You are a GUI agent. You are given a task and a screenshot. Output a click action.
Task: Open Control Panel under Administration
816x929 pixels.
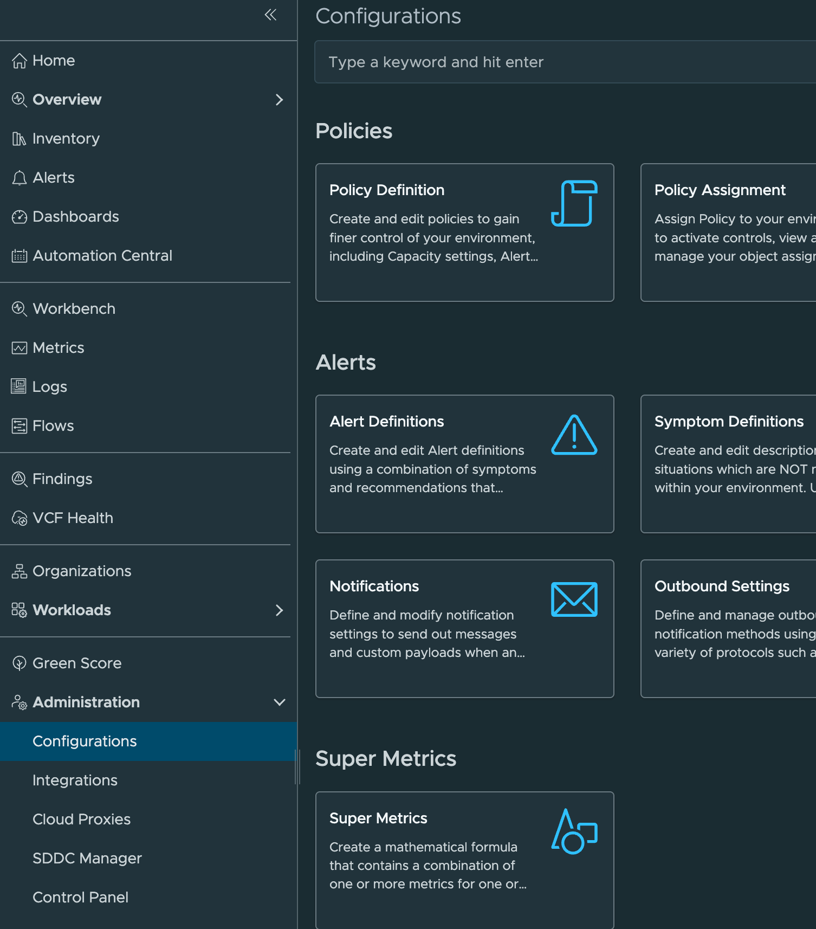pyautogui.click(x=148, y=898)
